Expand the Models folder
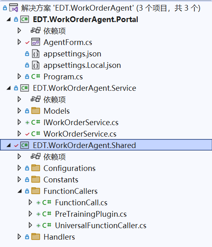Screen dimensions: 212x247 (x=19, y=110)
